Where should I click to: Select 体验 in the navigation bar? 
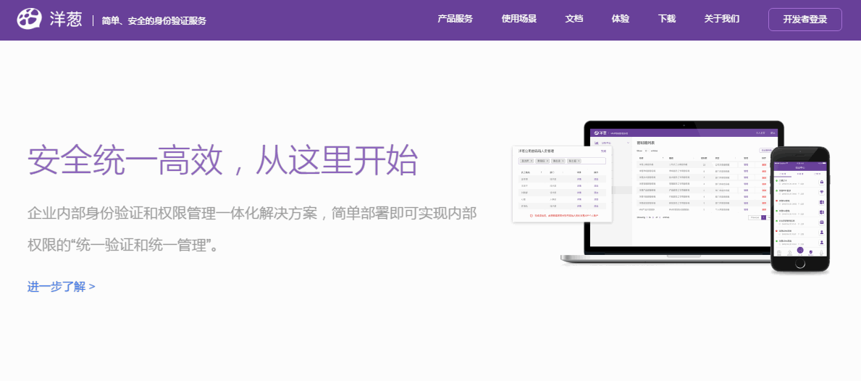click(621, 19)
